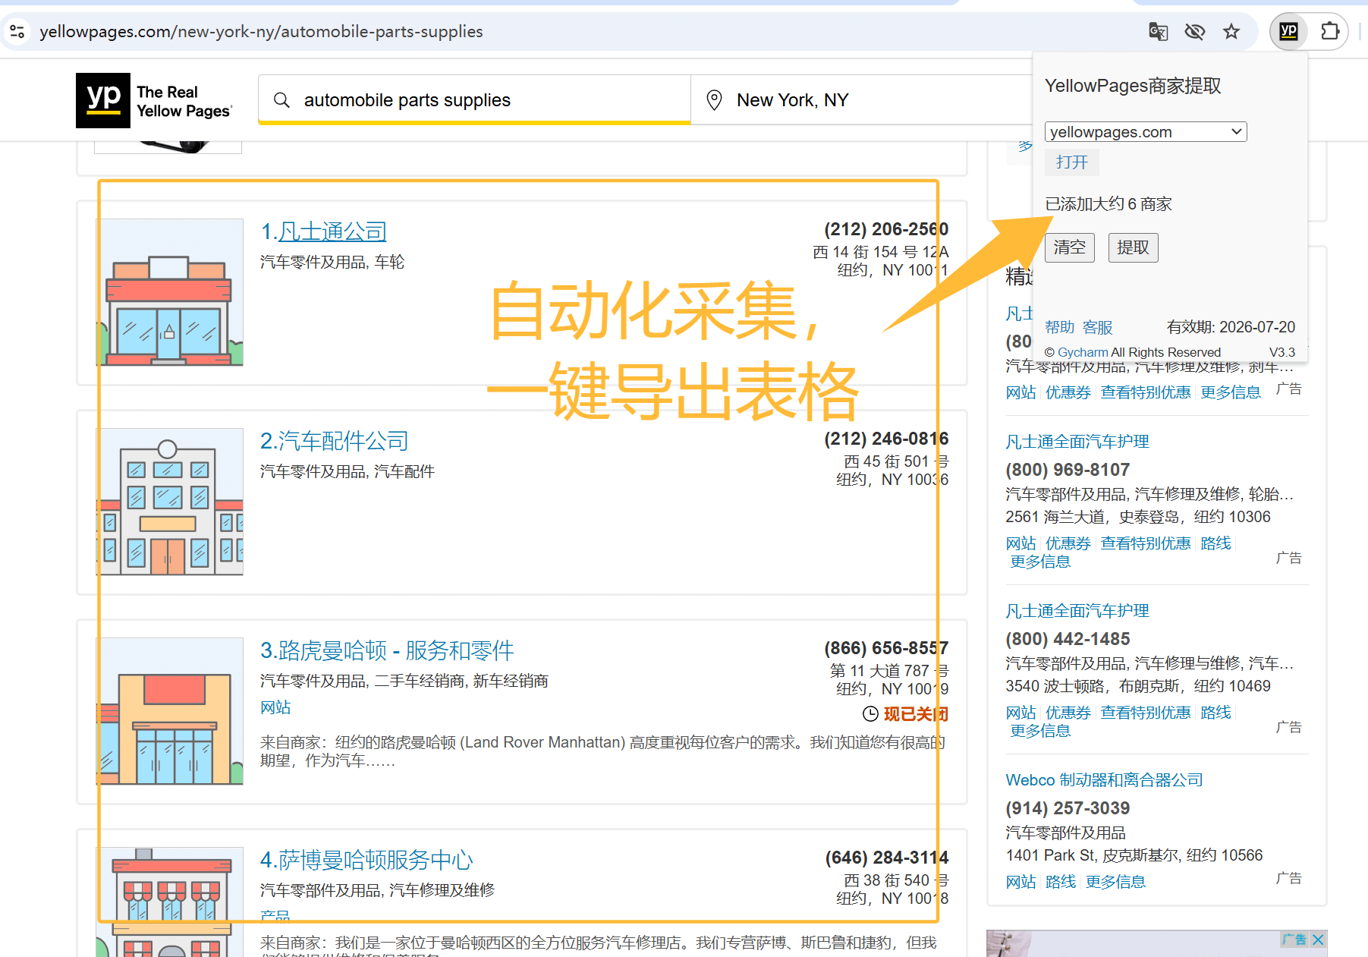Open listing 4.萨博曼哈顿服务中心
This screenshot has height=957, width=1368.
[x=366, y=860]
